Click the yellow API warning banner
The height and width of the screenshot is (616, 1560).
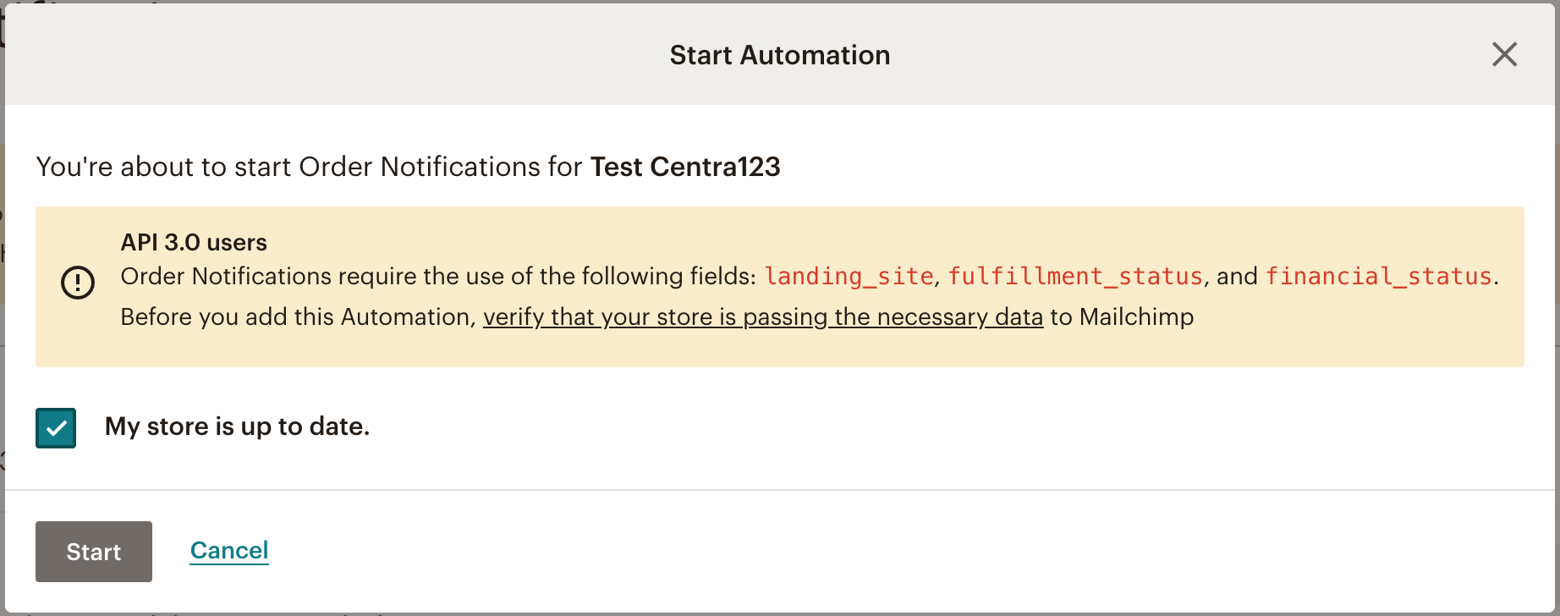click(x=778, y=283)
